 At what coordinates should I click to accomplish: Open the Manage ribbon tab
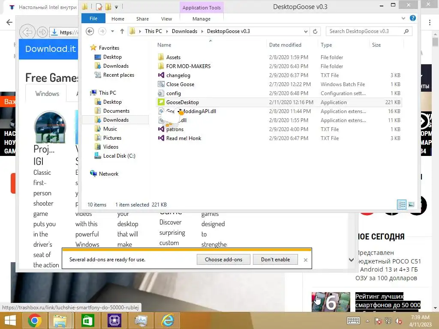tap(201, 19)
